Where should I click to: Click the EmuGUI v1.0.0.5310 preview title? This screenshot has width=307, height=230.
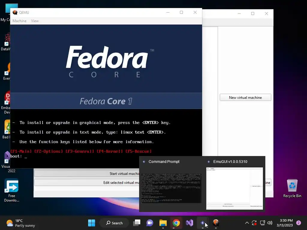coord(230,161)
